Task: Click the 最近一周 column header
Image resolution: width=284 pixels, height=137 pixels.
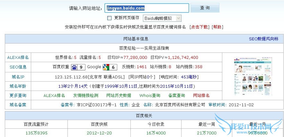Action: pos(207,124)
